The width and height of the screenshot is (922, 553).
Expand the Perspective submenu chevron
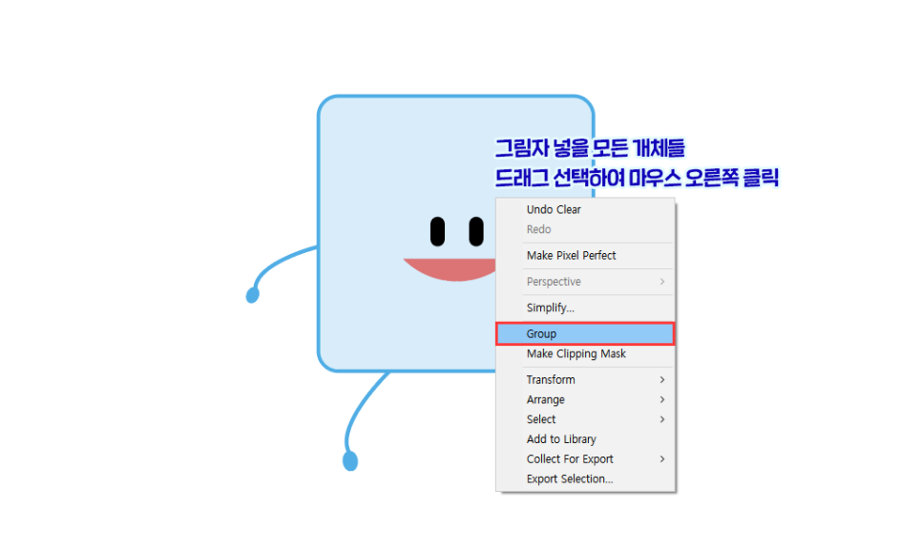point(662,282)
